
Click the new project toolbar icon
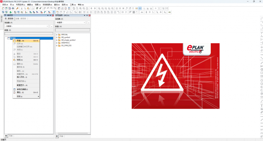click(3, 8)
